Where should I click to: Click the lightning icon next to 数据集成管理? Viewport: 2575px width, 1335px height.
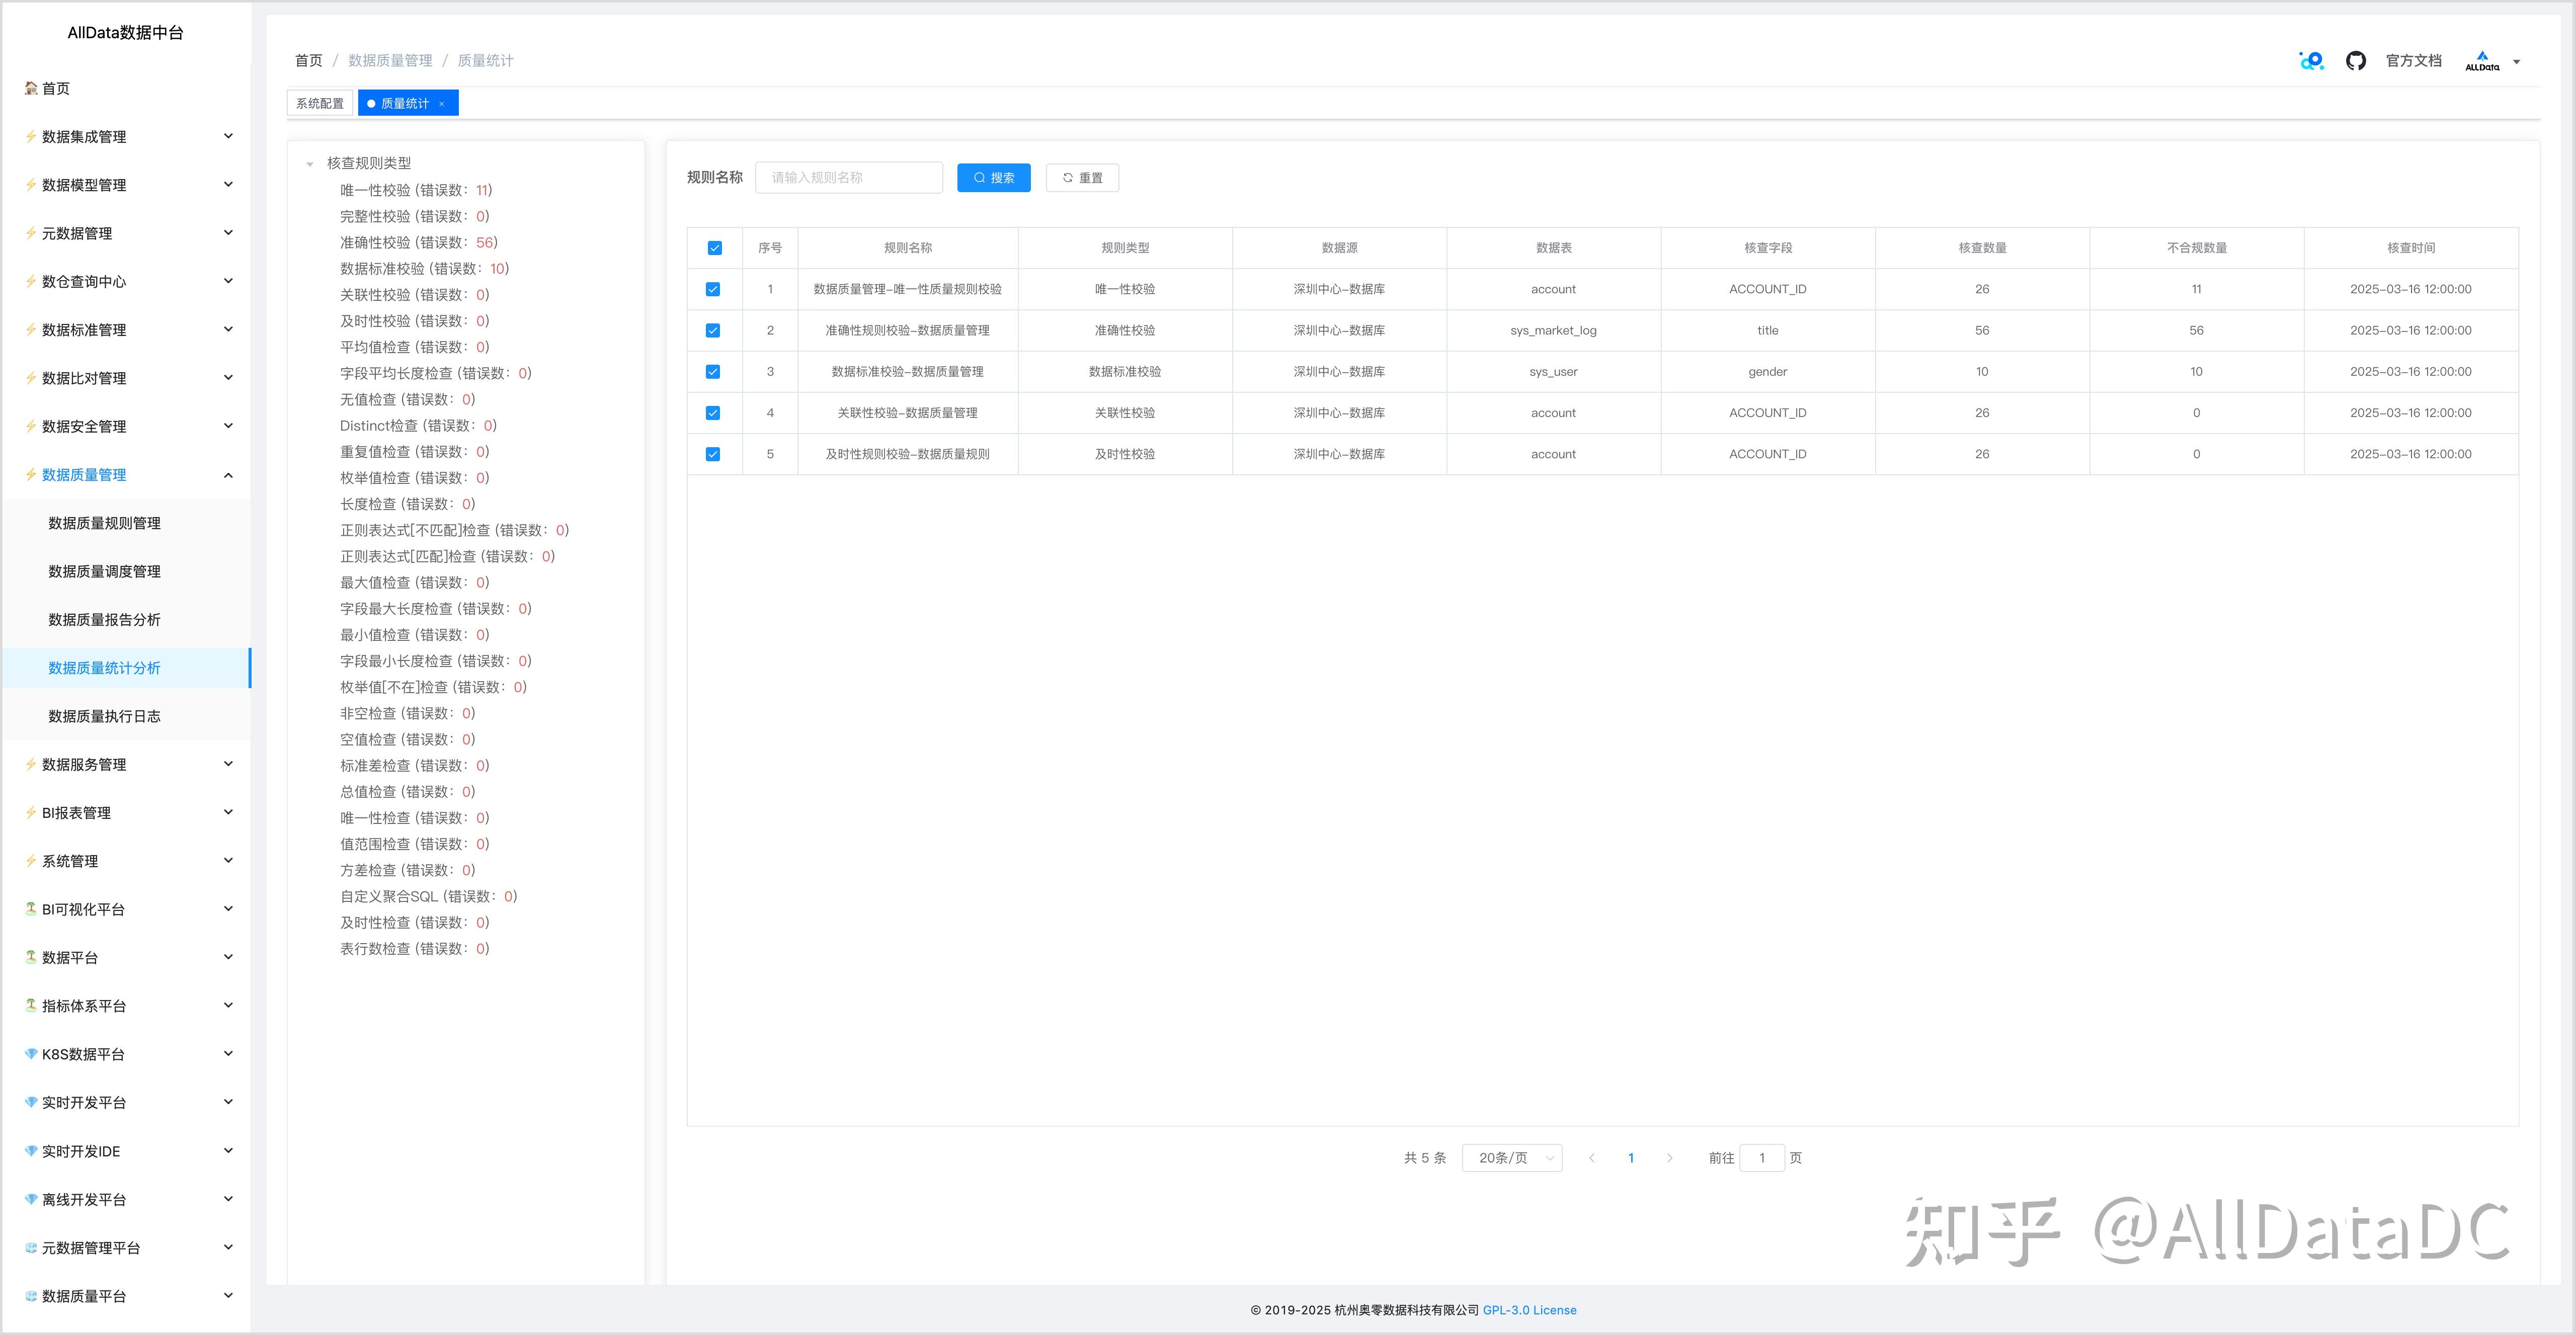(x=31, y=137)
